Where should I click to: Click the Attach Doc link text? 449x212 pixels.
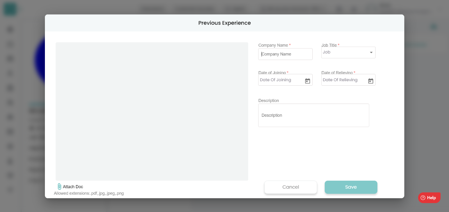73,187
